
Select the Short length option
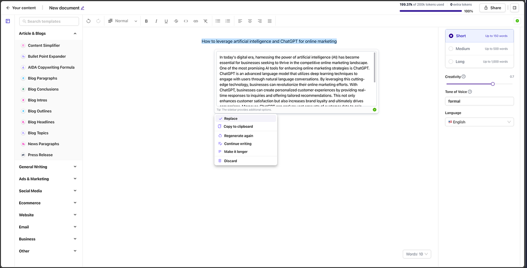coord(479,36)
